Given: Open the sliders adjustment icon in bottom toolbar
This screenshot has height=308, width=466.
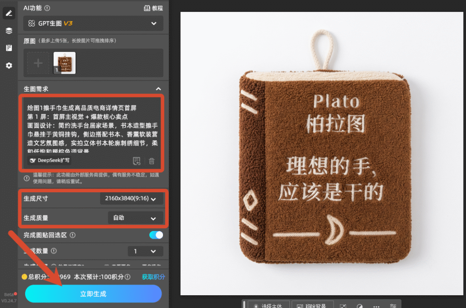Looking at the screenshot, I should pos(393,306).
